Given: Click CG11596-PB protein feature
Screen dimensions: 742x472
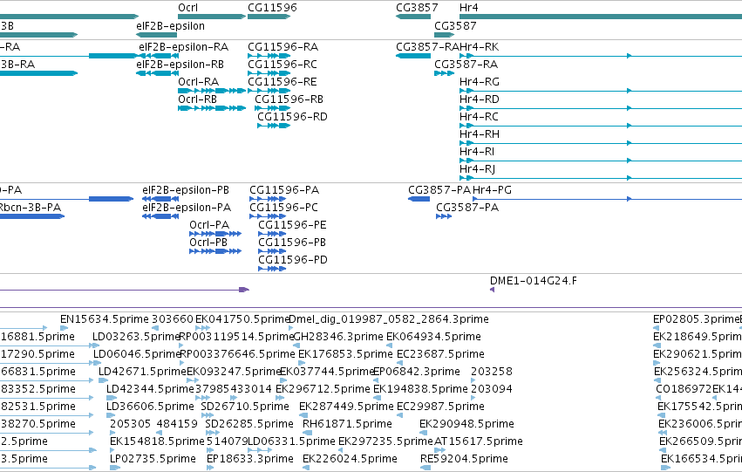Looking at the screenshot, I should tap(272, 251).
